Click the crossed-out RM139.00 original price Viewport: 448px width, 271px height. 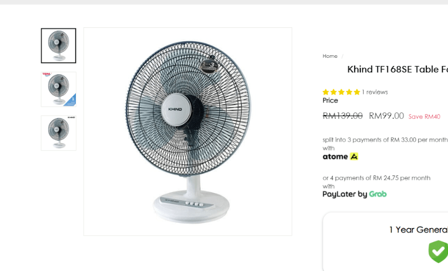coord(343,116)
